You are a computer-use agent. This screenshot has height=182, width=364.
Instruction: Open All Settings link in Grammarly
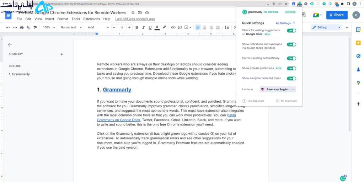point(285,23)
